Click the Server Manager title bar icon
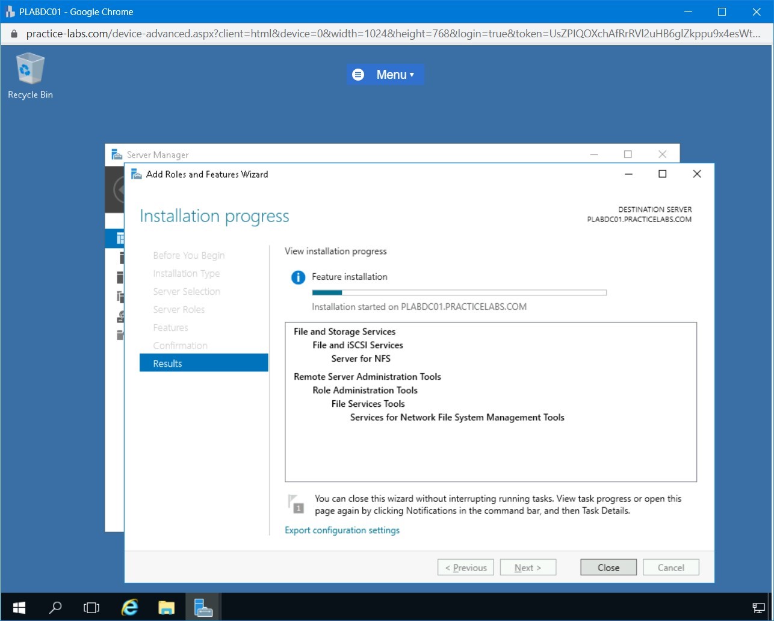774x621 pixels. 117,155
